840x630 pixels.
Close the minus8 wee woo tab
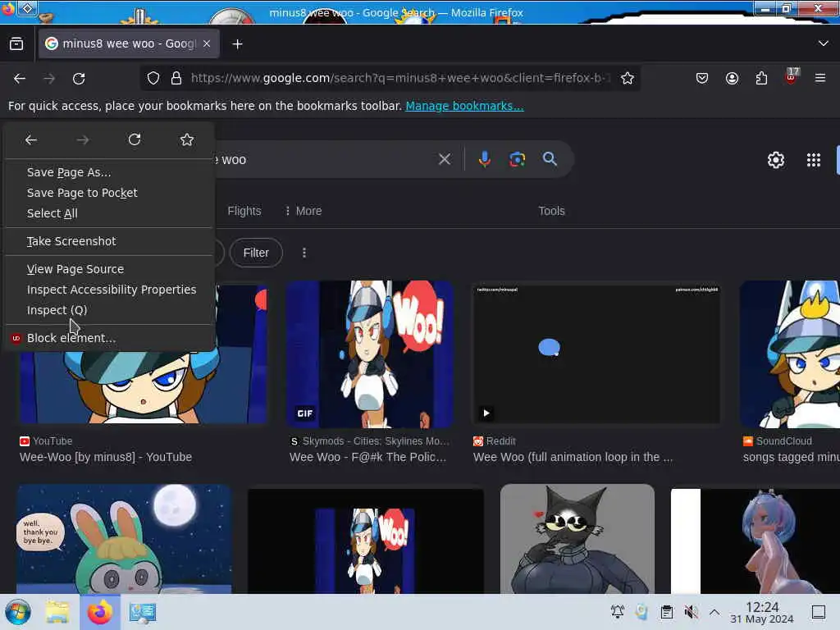(x=207, y=43)
